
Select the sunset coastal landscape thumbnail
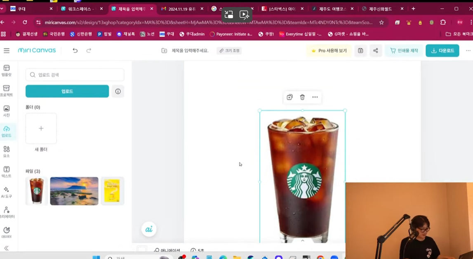(74, 191)
